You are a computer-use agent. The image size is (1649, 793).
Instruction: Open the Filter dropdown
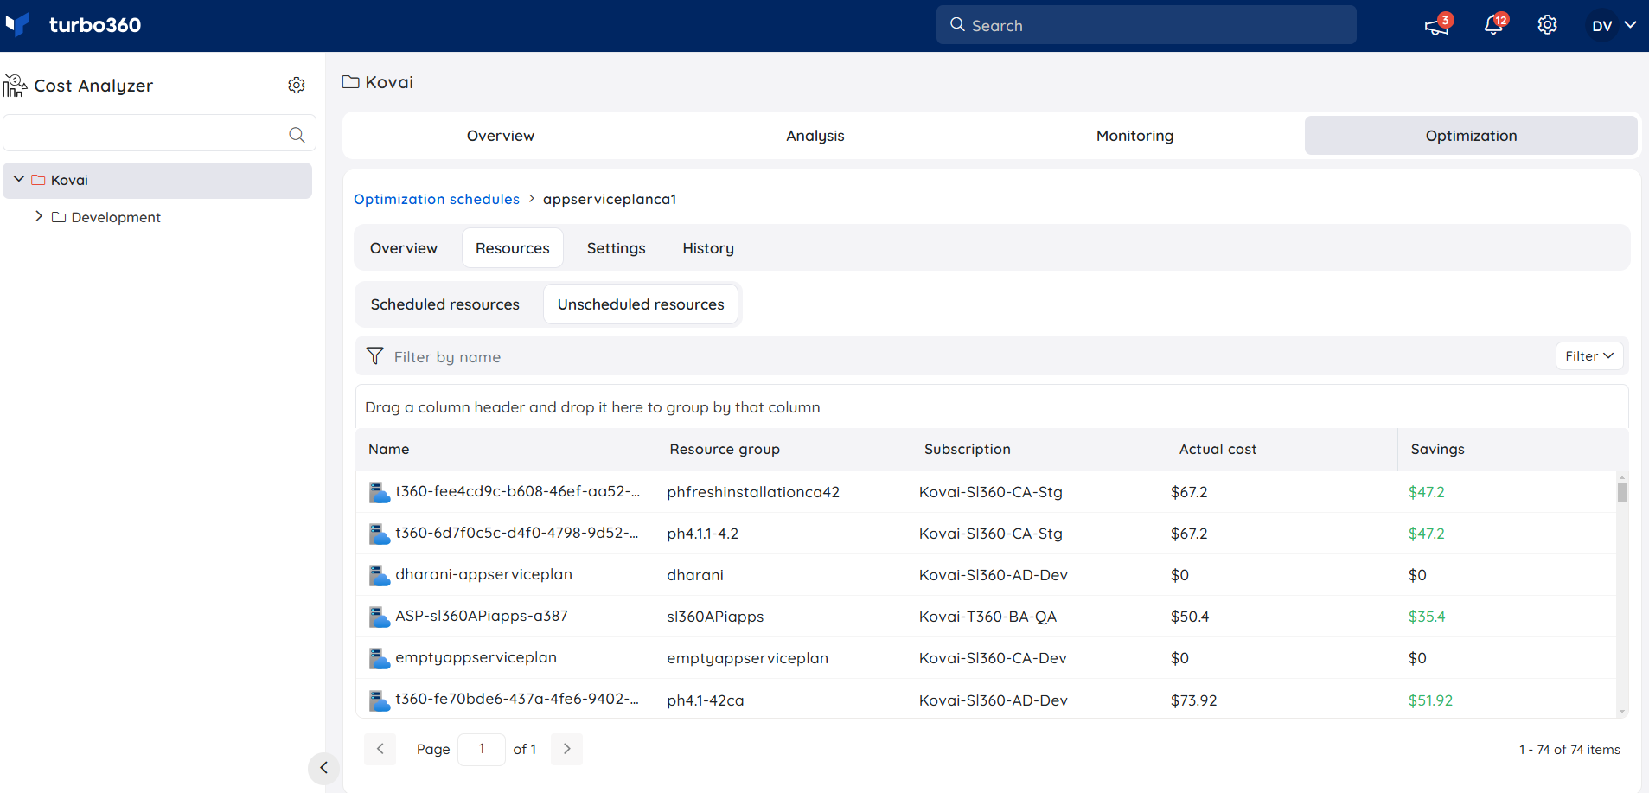click(1589, 356)
